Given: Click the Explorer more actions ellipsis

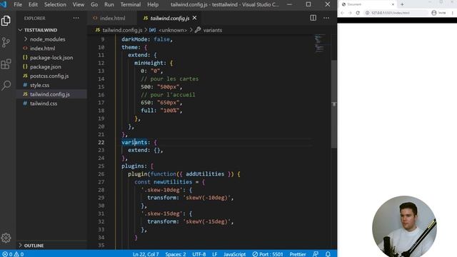Looking at the screenshot, I should click(x=76, y=18).
